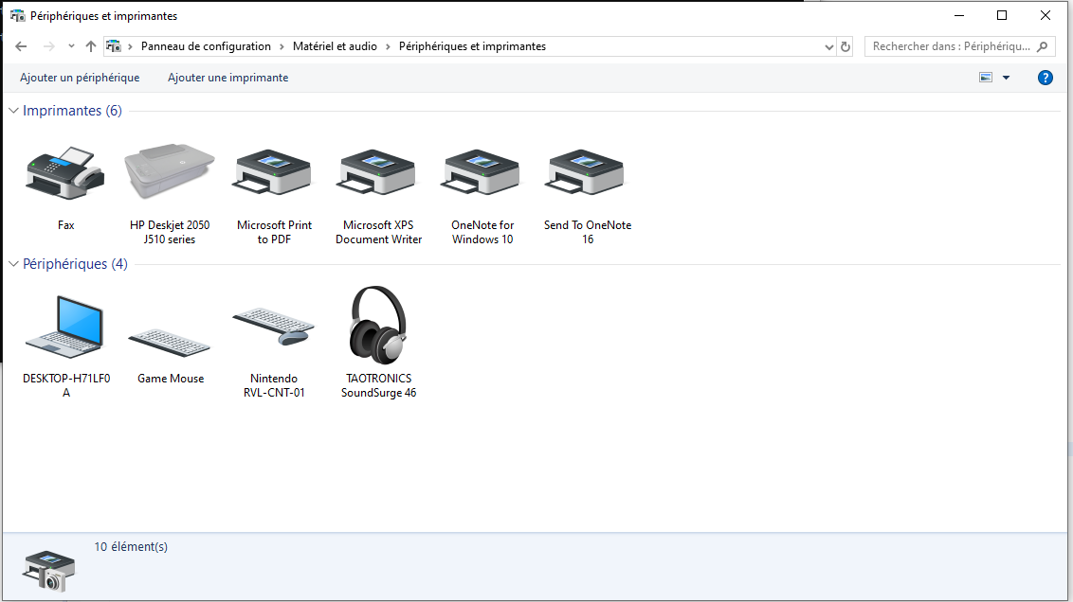Collapse the Imprimantes section
1073x602 pixels.
click(13, 112)
